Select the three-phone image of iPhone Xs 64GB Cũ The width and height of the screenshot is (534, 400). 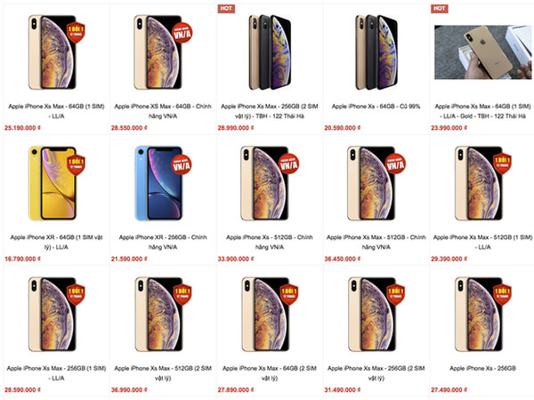[376, 52]
